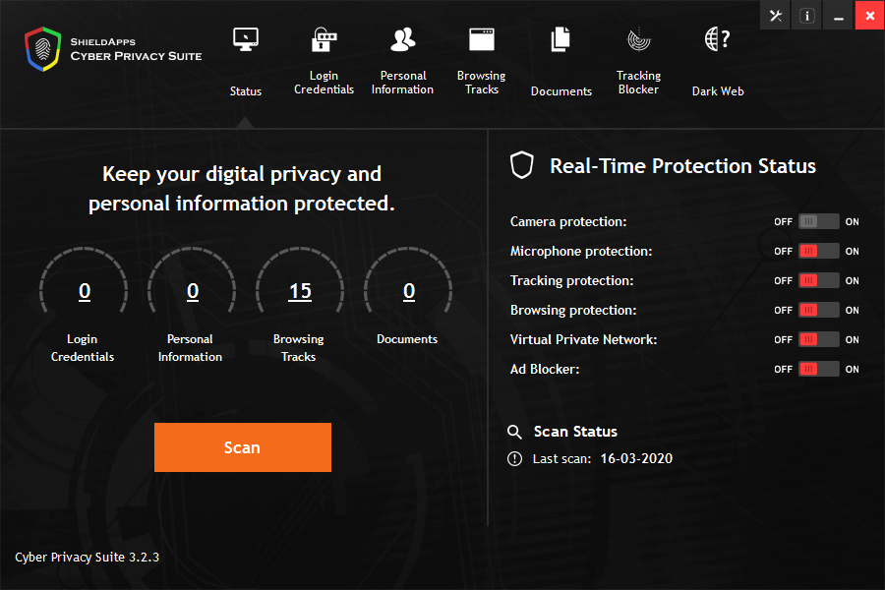Open the info icon in title bar
The image size is (885, 590).
tap(807, 16)
